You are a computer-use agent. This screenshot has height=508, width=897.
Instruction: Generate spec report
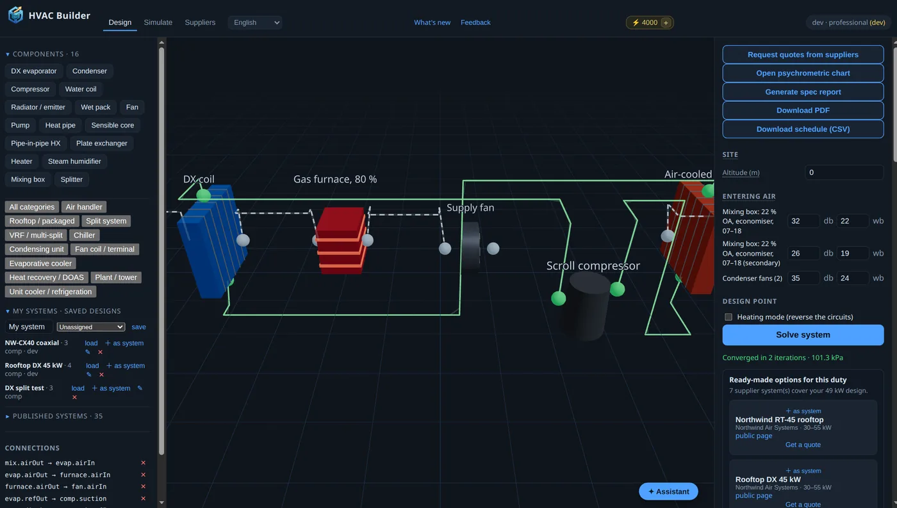click(x=803, y=92)
